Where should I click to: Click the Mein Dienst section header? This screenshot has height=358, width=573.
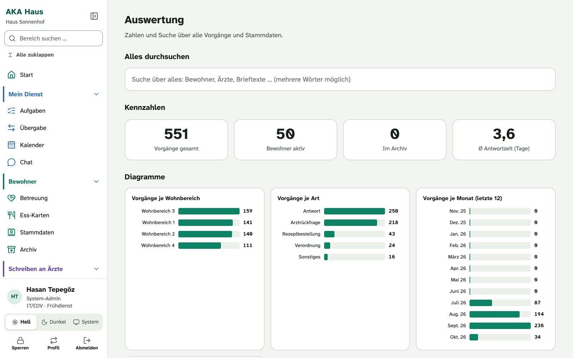[53, 94]
